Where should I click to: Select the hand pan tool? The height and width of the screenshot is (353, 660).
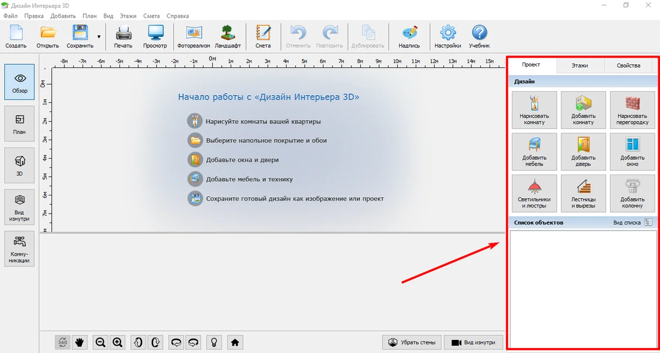click(80, 342)
